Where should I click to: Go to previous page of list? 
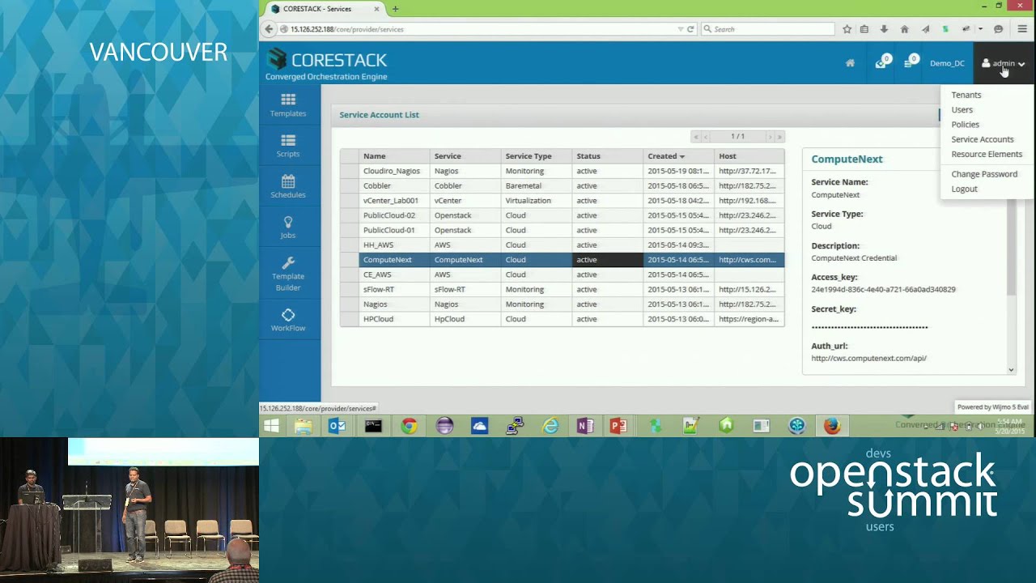point(706,137)
